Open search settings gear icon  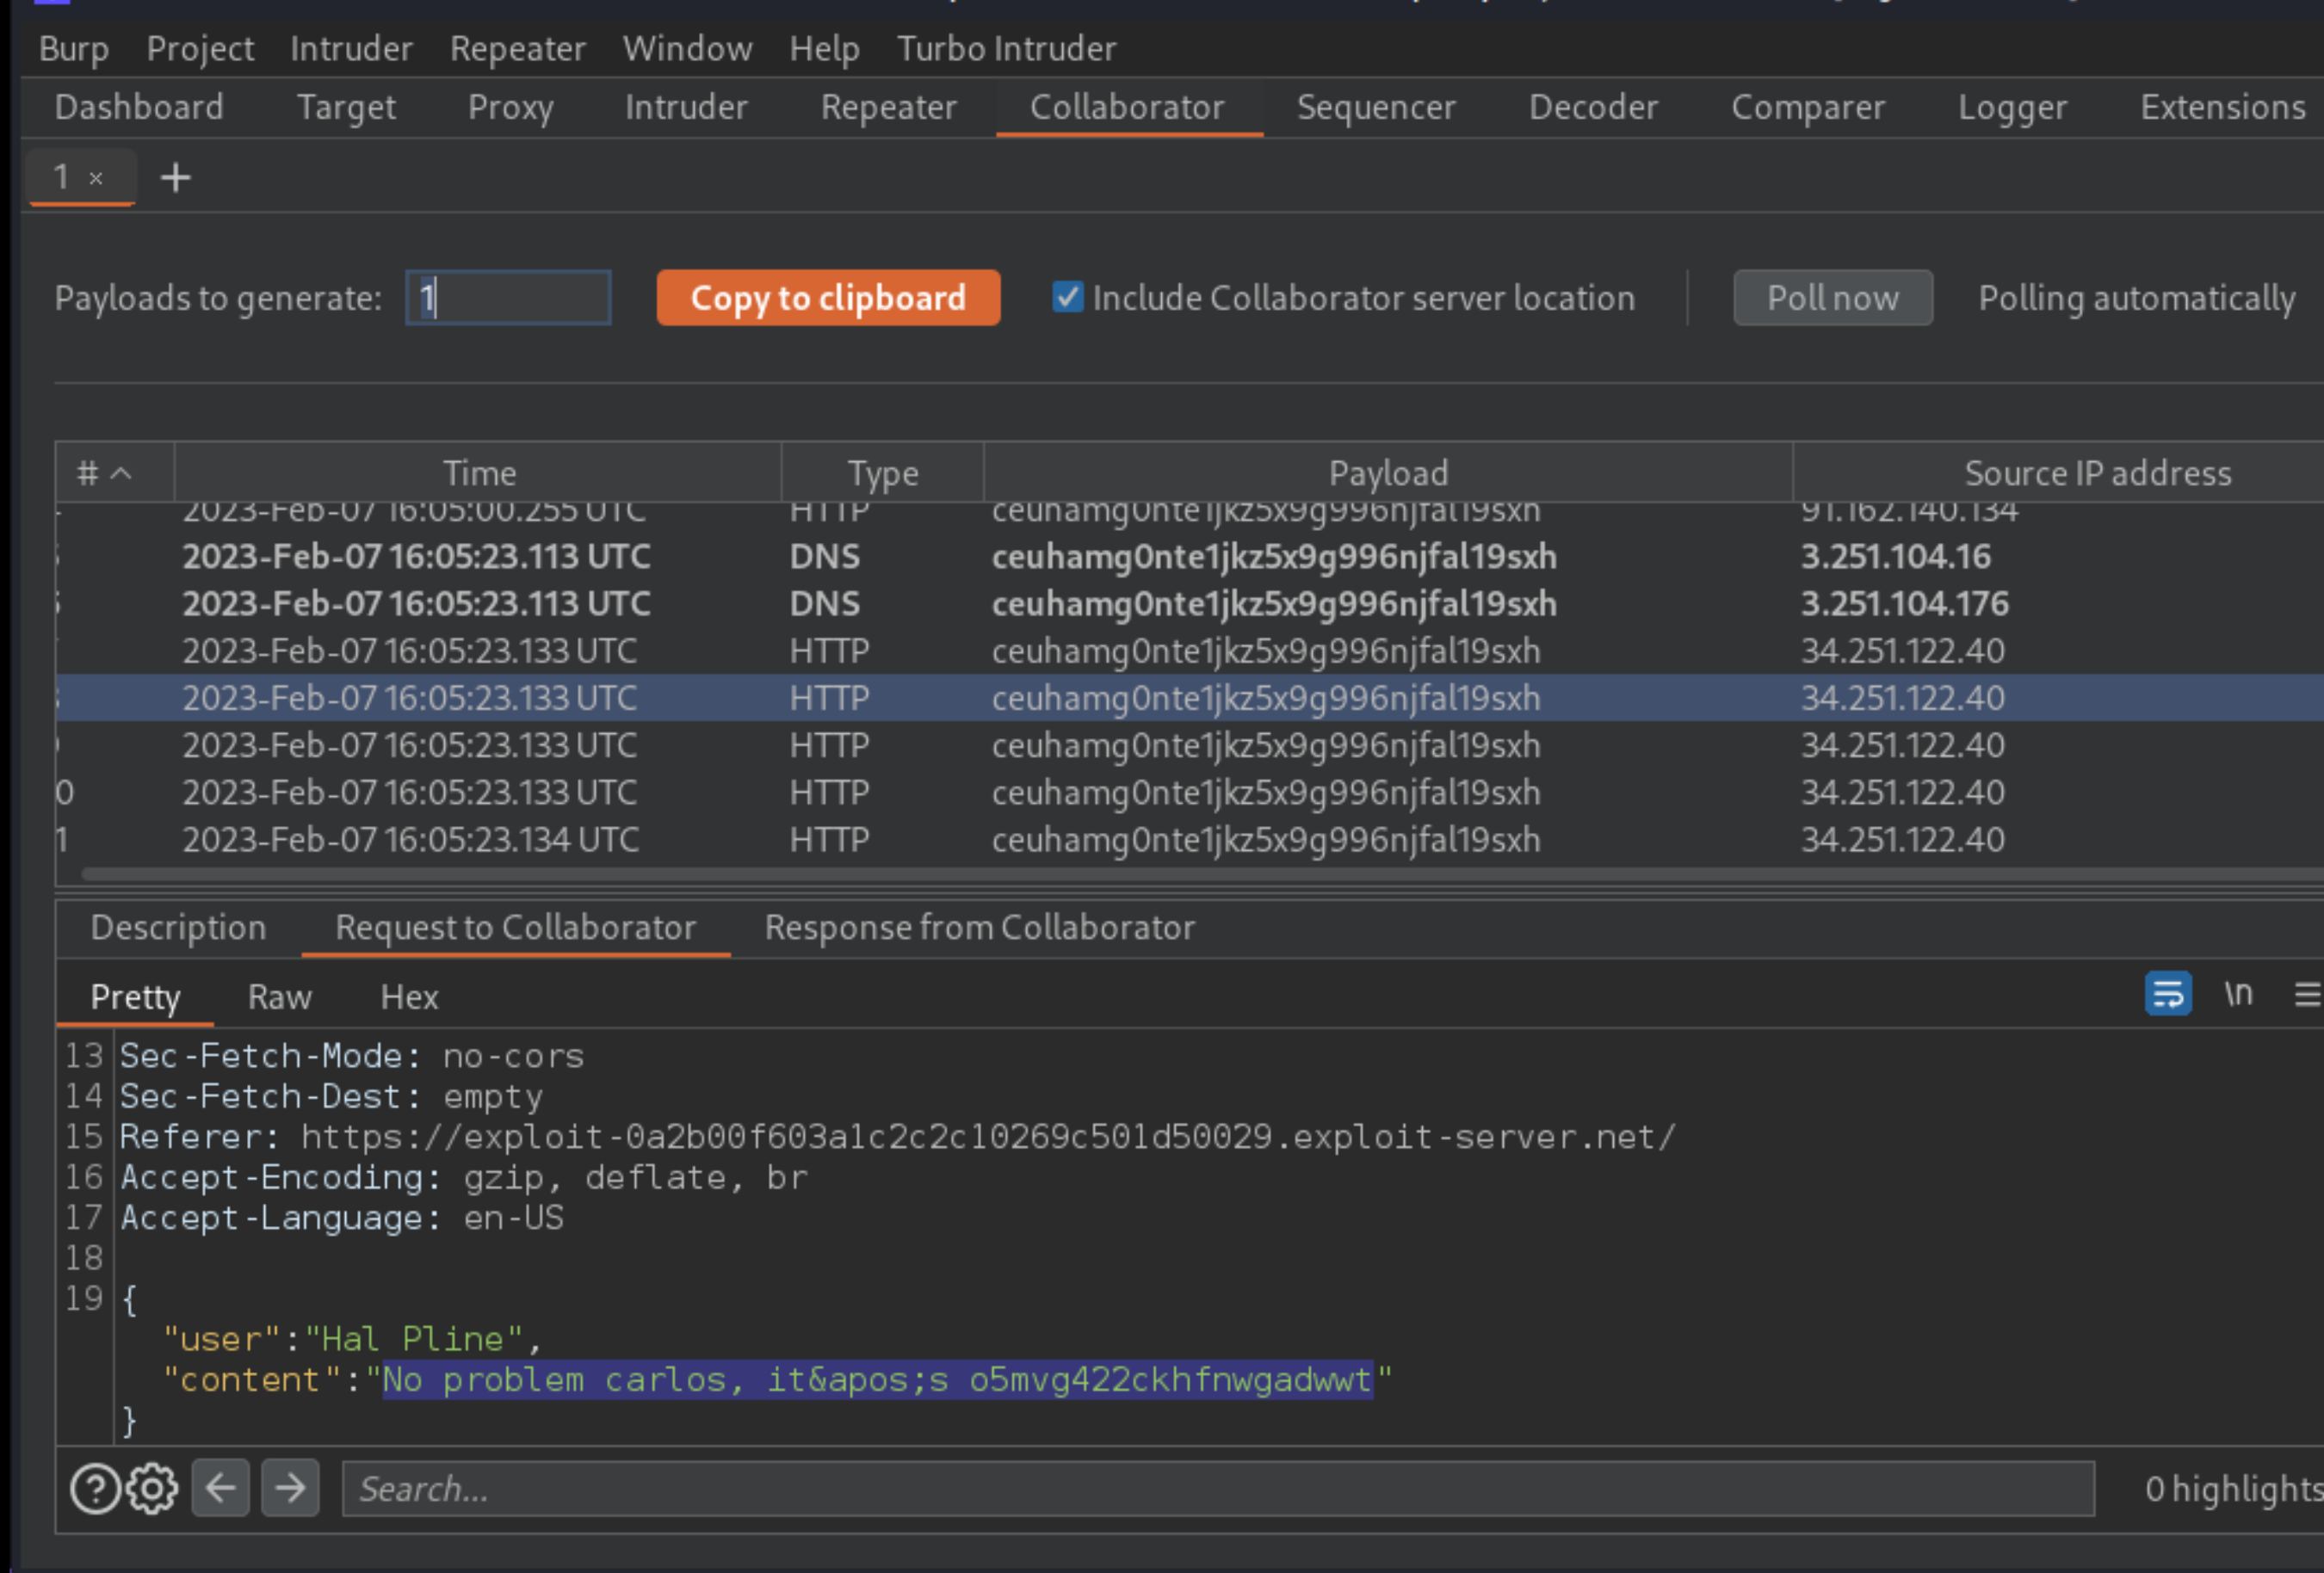point(152,1489)
